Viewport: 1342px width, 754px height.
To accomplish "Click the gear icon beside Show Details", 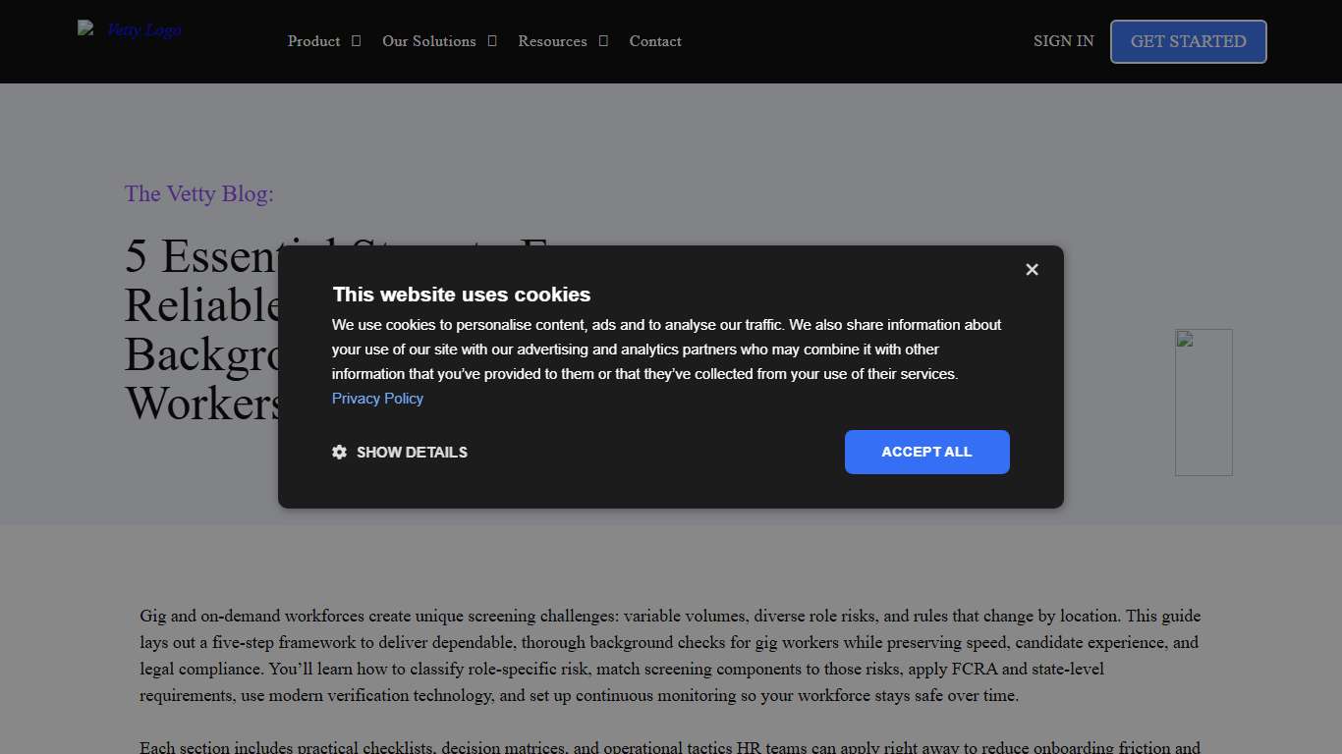I will [340, 453].
